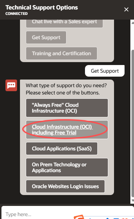134x219 pixels.
Task: Click the sent 'Get Support' reply bubble
Action: (x=105, y=71)
